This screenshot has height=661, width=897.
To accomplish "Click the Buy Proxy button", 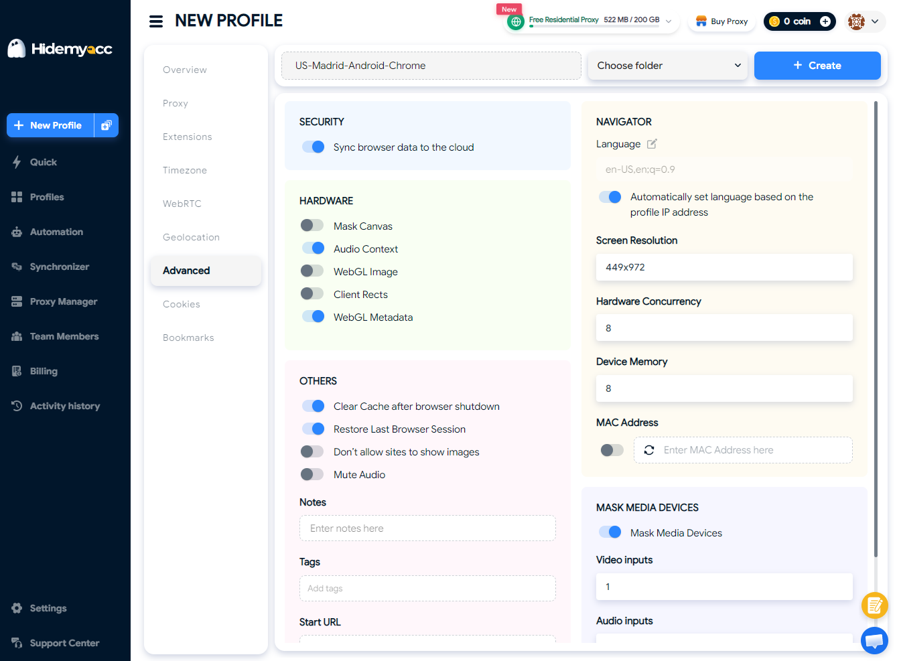I will tap(722, 21).
